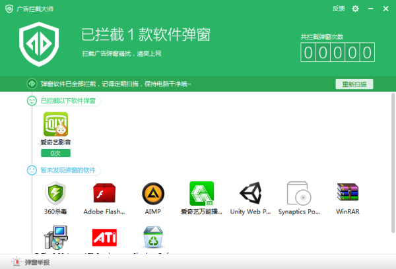This screenshot has width=396, height=269.
Task: Click the 已拦截以下软件弹窗 section header
Action: [67, 101]
